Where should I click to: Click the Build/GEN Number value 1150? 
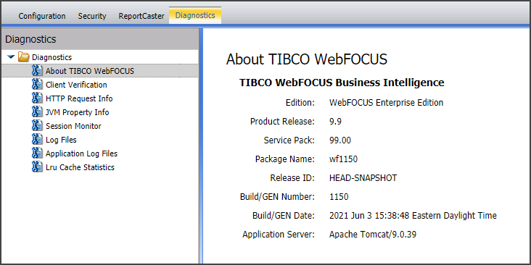(339, 197)
